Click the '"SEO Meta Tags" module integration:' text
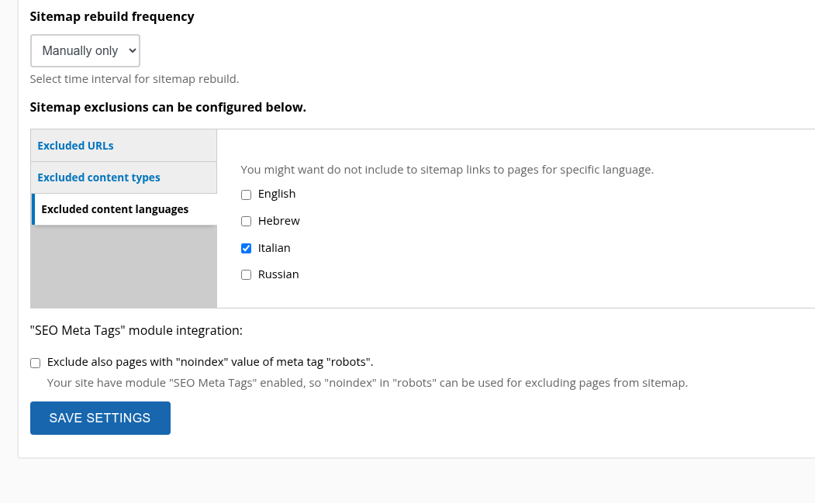815x503 pixels. tap(136, 330)
